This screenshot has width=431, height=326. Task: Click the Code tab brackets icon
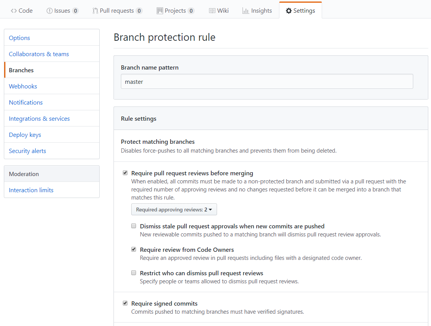click(x=14, y=11)
